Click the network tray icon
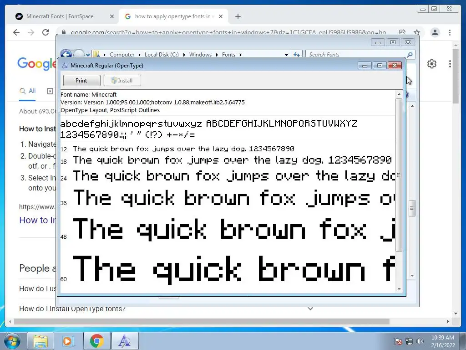The height and width of the screenshot is (350, 466). click(x=409, y=341)
